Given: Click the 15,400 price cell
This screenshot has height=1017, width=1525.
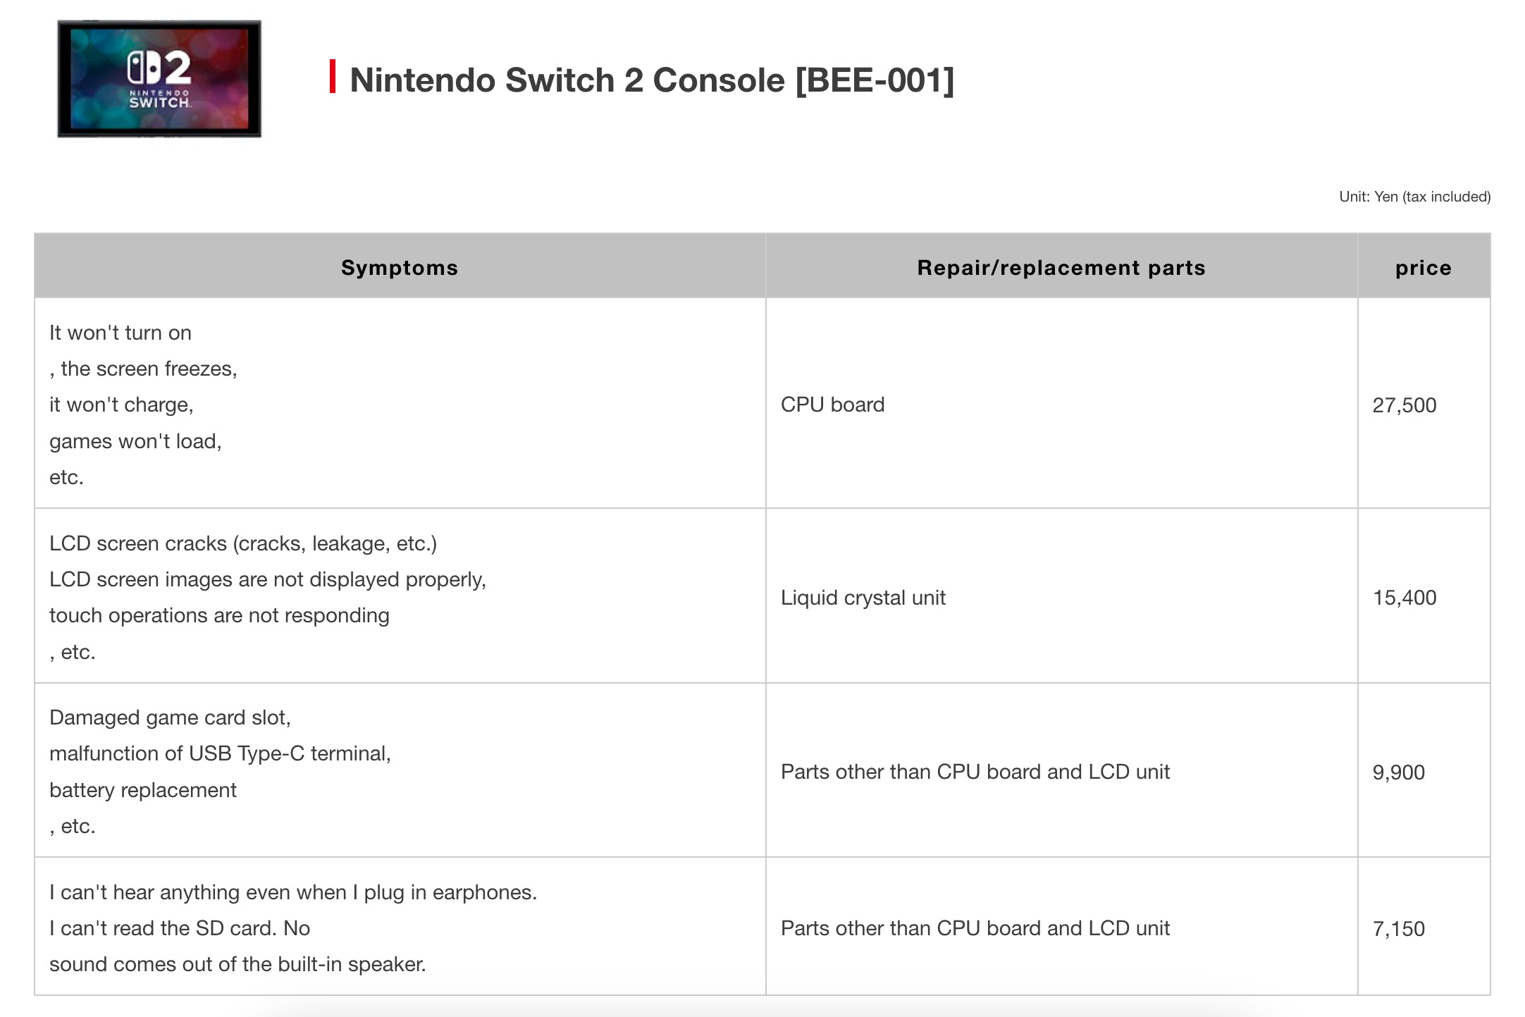Looking at the screenshot, I should [x=1424, y=596].
